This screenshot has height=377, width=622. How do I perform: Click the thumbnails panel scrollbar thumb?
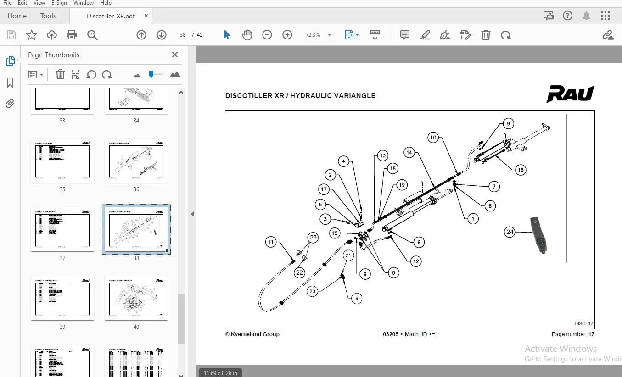click(181, 318)
